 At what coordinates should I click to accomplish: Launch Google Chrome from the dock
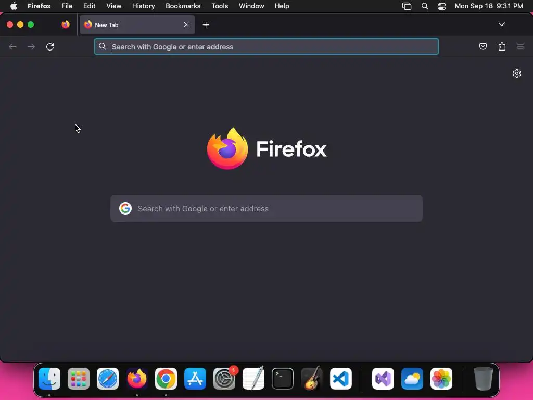pyautogui.click(x=166, y=379)
